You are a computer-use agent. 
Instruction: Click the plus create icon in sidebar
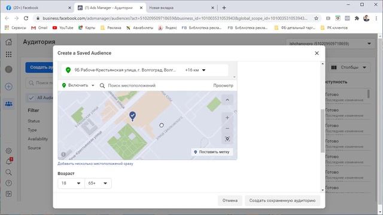pyautogui.click(x=8, y=87)
